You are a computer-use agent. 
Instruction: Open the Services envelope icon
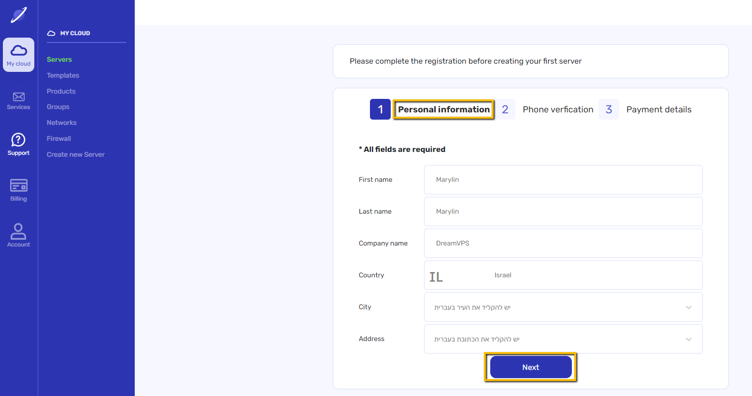pos(19,97)
